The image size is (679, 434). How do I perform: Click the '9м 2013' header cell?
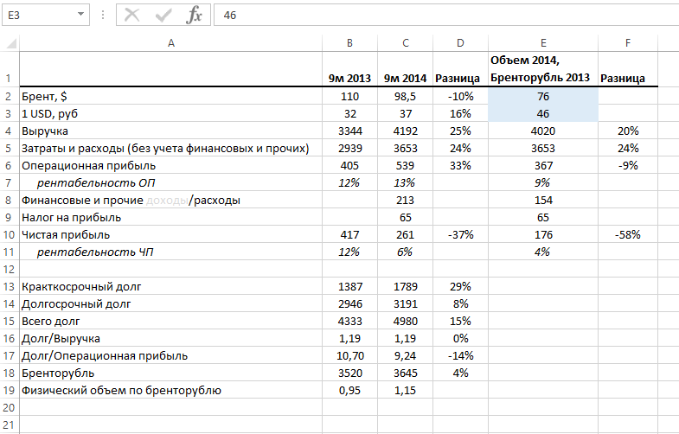click(350, 69)
